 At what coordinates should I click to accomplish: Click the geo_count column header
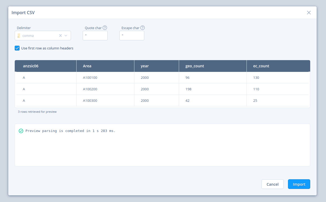click(195, 66)
